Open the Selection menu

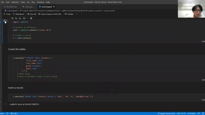[15, 2]
